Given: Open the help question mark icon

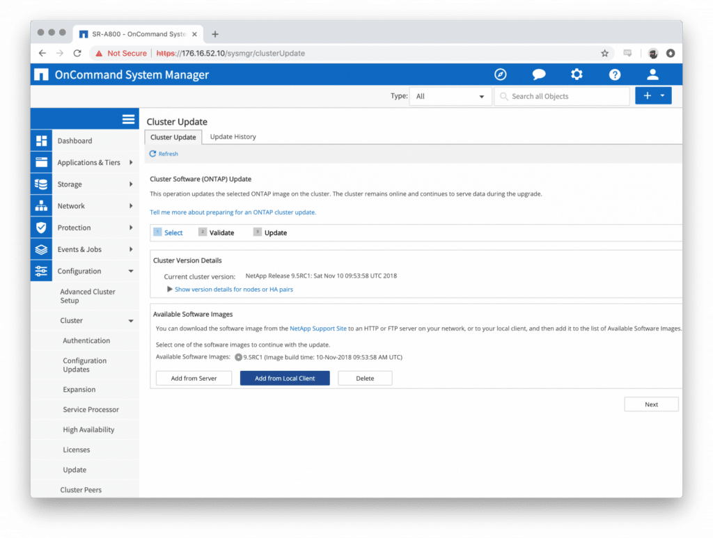Looking at the screenshot, I should tap(614, 74).
